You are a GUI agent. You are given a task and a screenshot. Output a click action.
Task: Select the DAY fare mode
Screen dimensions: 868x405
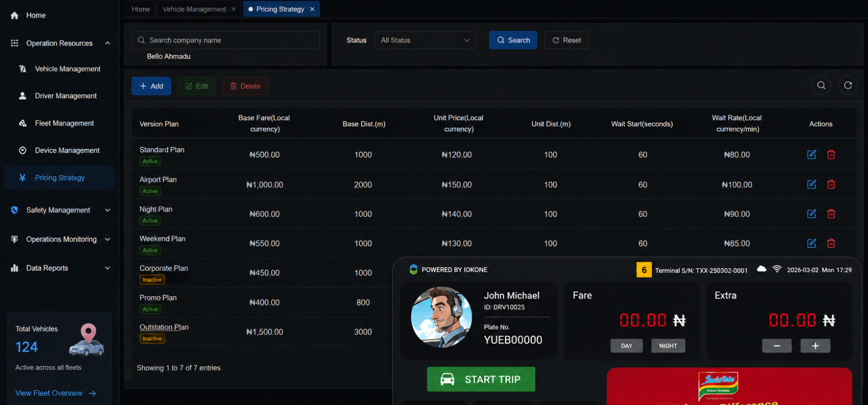coord(627,346)
